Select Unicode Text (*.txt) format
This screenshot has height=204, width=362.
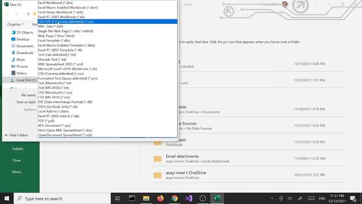pyautogui.click(x=107, y=59)
